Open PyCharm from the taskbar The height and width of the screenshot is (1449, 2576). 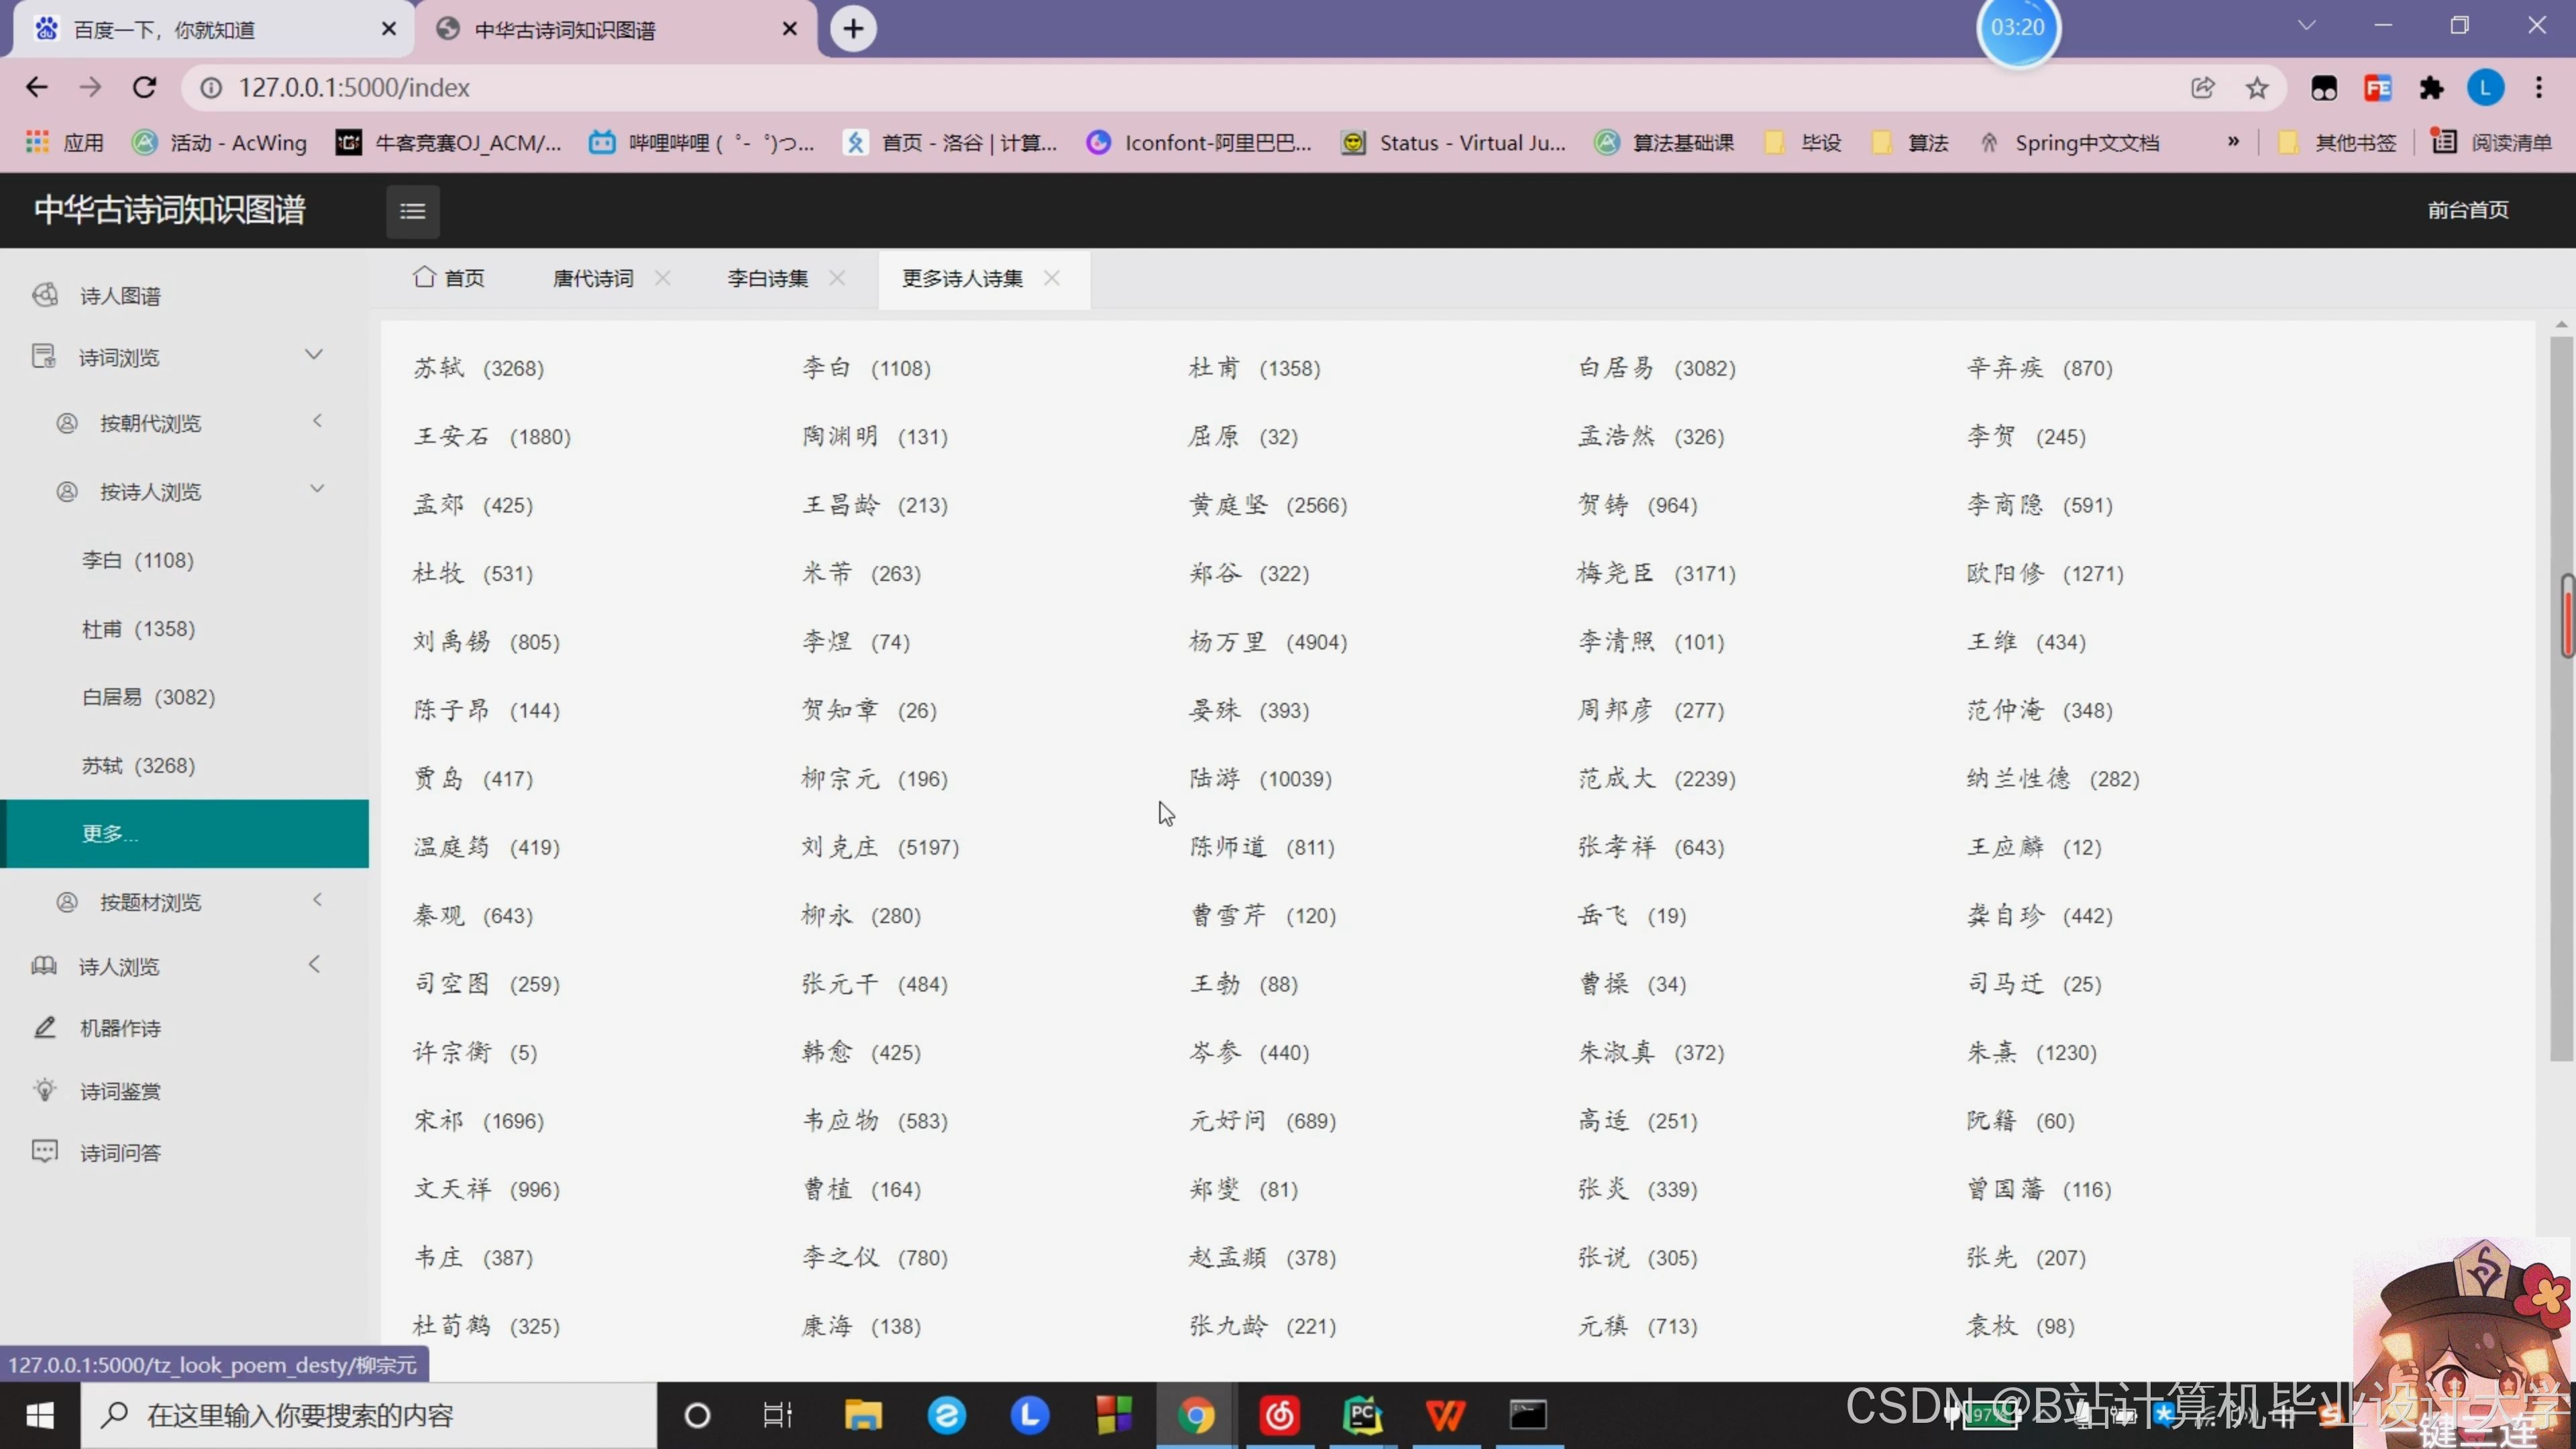1362,1415
